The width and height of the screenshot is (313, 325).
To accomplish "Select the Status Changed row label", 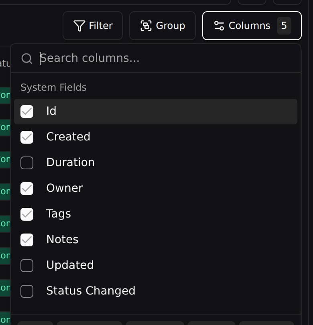I will click(91, 291).
